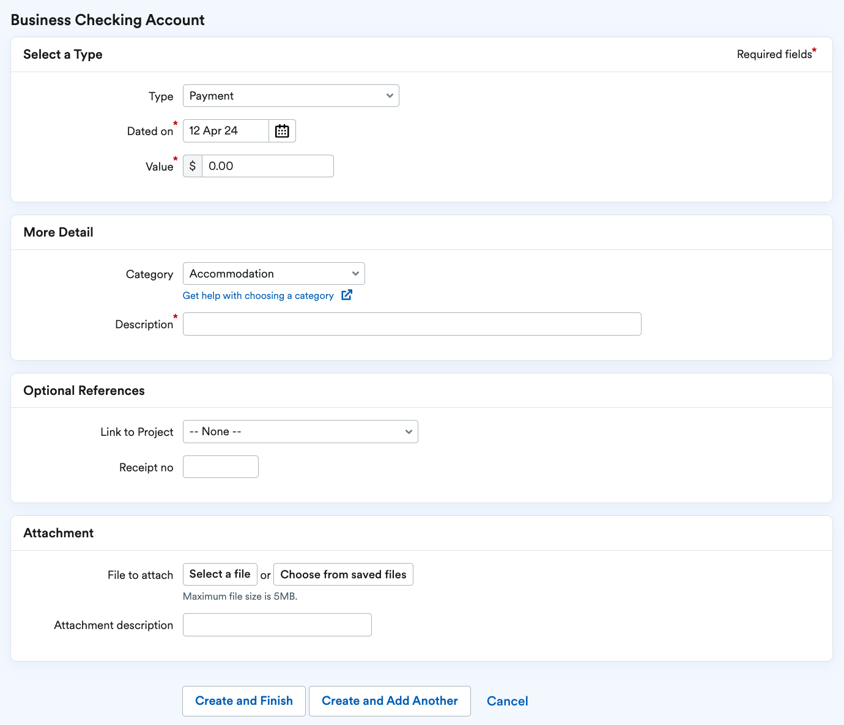Click the Attachment description input field
This screenshot has width=844, height=725.
click(x=277, y=625)
